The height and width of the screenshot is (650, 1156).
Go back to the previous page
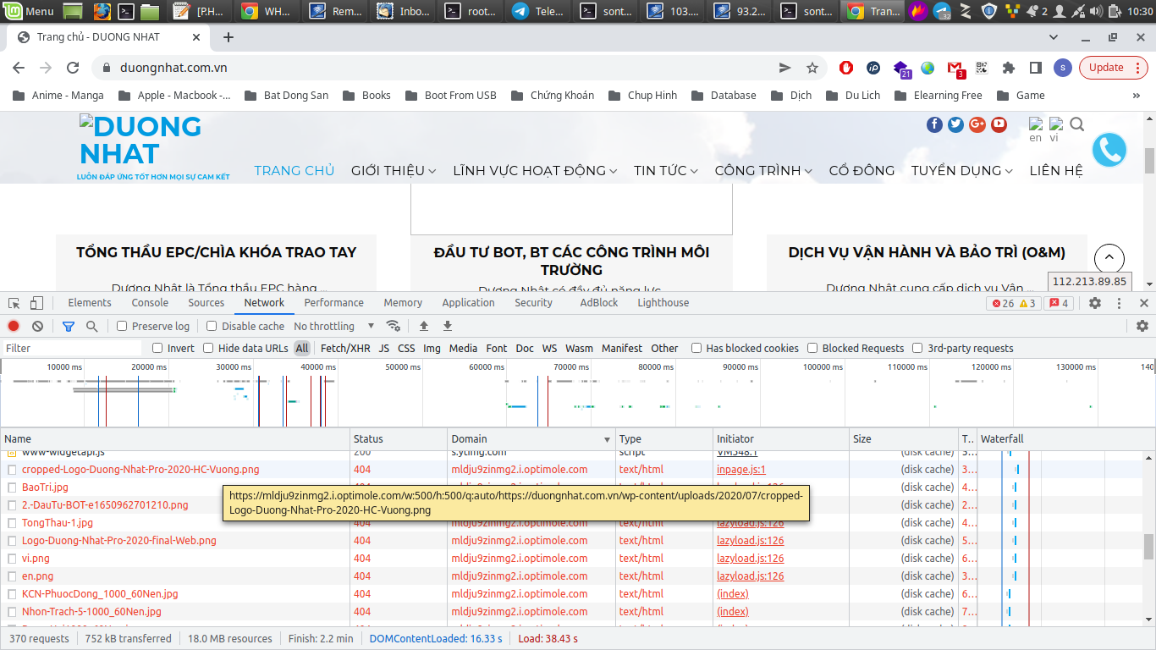[19, 68]
